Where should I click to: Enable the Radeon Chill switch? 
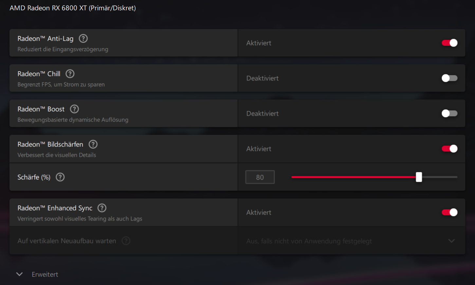tap(449, 78)
